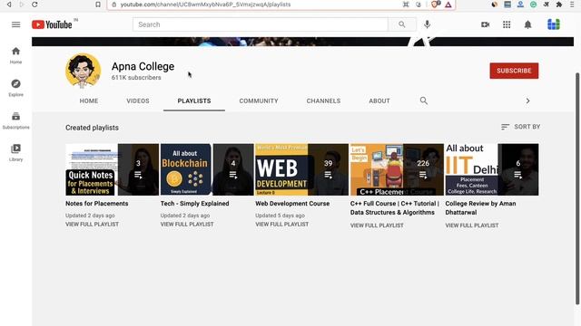Click the YouTube logo

52,24
